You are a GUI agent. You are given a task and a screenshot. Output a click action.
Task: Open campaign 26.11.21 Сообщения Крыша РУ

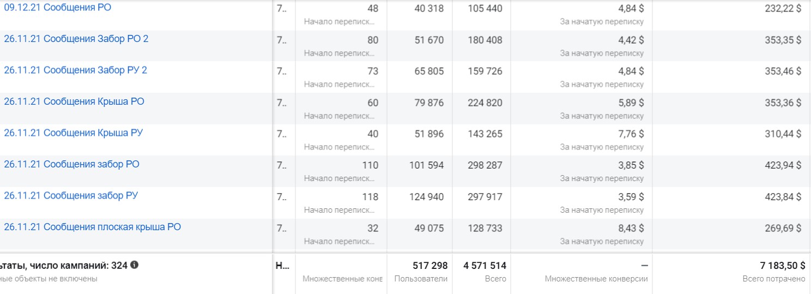(73, 133)
